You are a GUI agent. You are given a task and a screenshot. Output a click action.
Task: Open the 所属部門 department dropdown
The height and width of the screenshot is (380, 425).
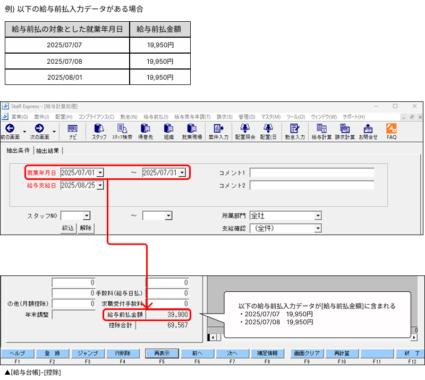(x=319, y=215)
